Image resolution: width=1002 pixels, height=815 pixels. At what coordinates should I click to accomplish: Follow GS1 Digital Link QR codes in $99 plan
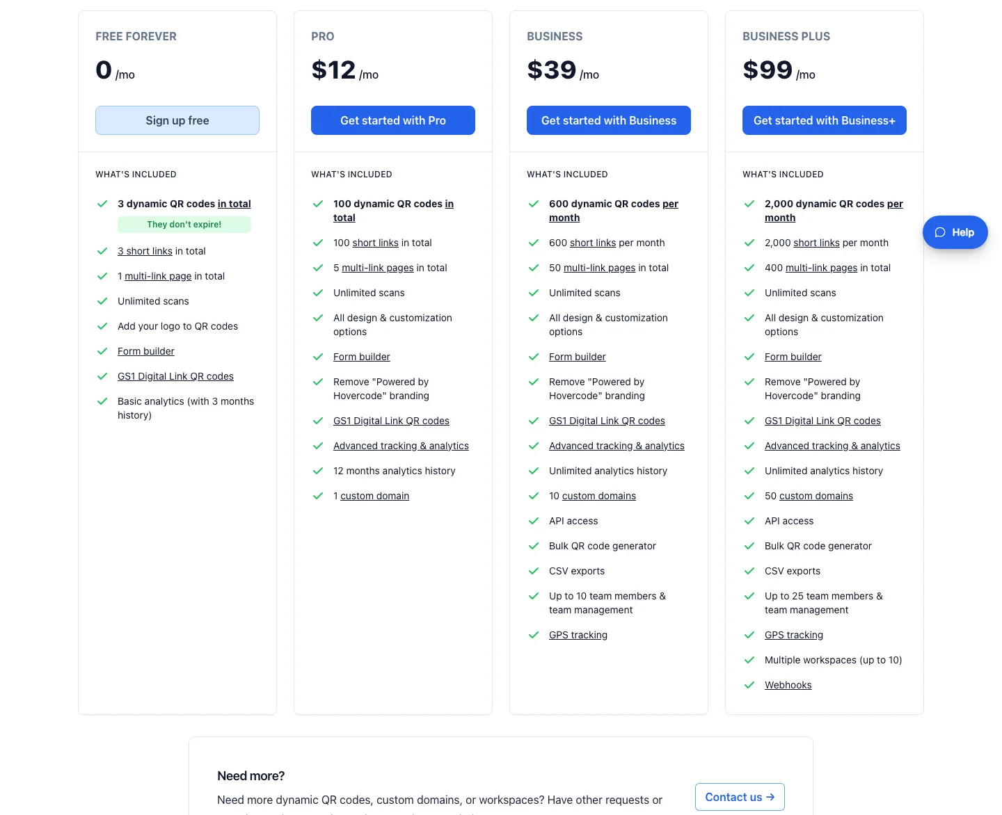coord(822,421)
